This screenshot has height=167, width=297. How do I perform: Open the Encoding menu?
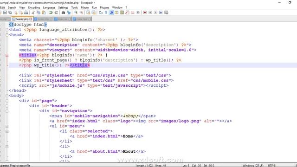pos(34,7)
